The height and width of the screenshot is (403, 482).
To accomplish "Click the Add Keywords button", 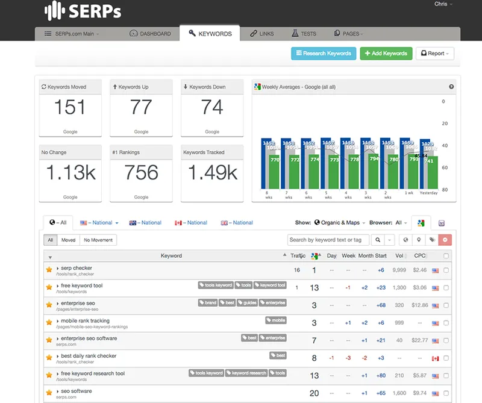I will (386, 54).
